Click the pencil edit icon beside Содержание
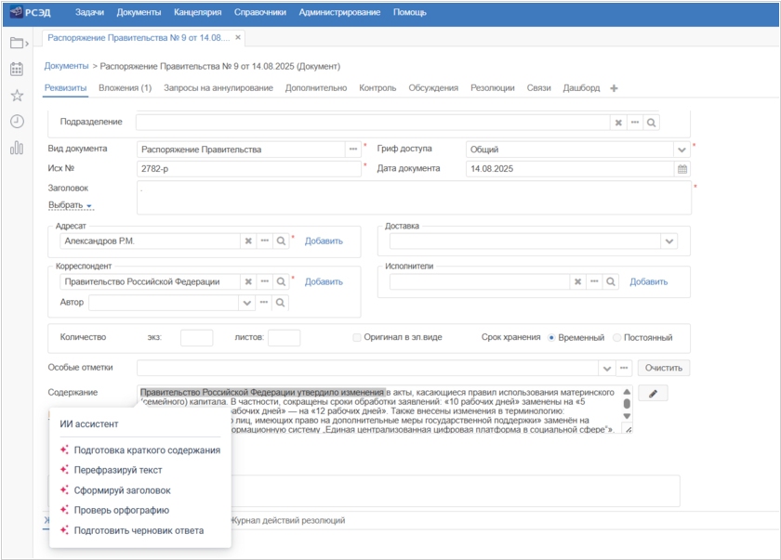 pyautogui.click(x=653, y=394)
